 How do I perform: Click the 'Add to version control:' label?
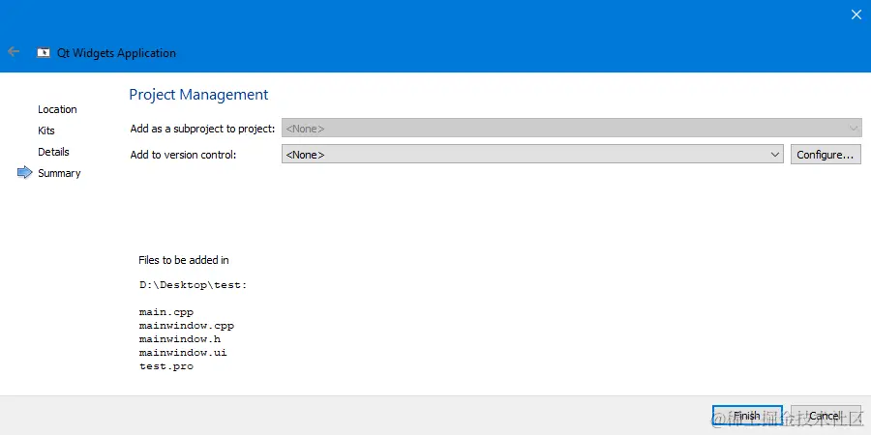point(183,155)
